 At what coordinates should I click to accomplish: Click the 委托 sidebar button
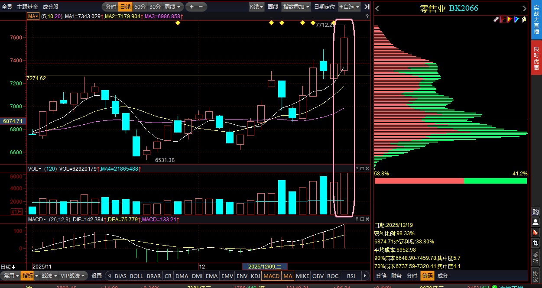536,257
